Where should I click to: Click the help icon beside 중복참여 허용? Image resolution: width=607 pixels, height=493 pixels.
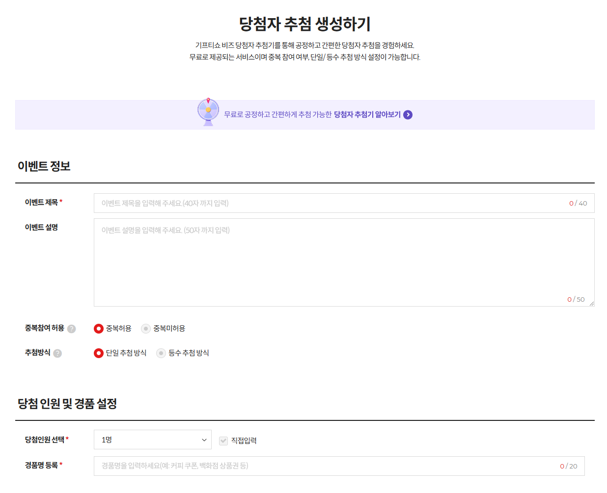(72, 329)
